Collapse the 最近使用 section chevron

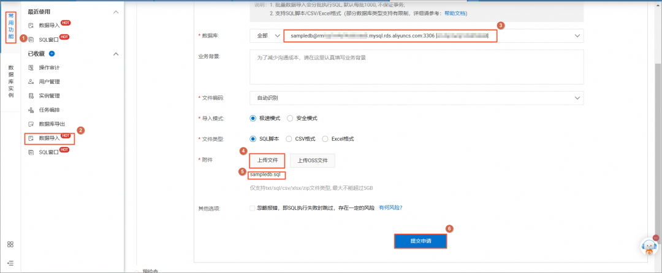[x=116, y=12]
